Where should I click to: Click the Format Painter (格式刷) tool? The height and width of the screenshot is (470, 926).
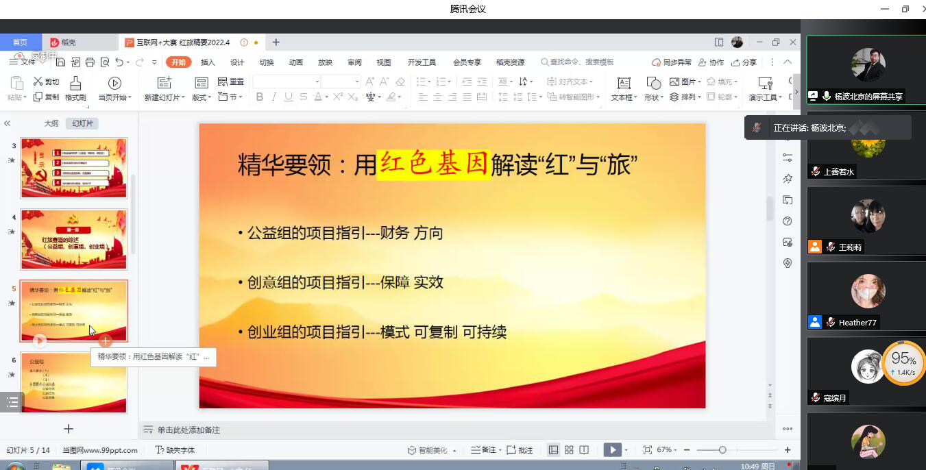[x=75, y=88]
